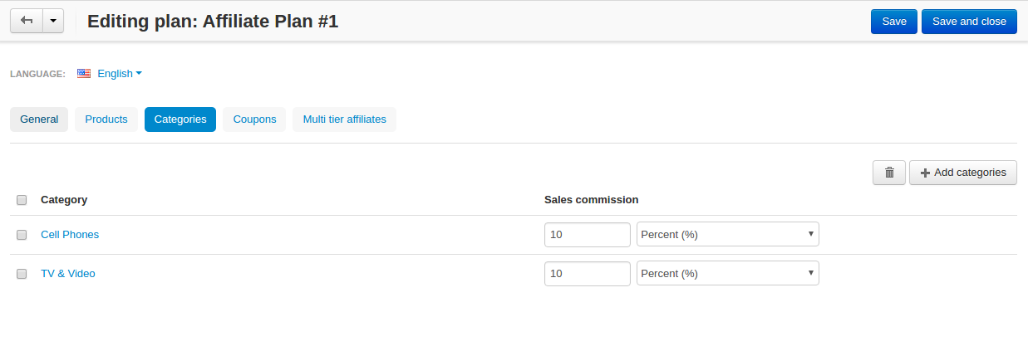
Task: Open the Multi tier affiliates tab
Action: coord(344,119)
